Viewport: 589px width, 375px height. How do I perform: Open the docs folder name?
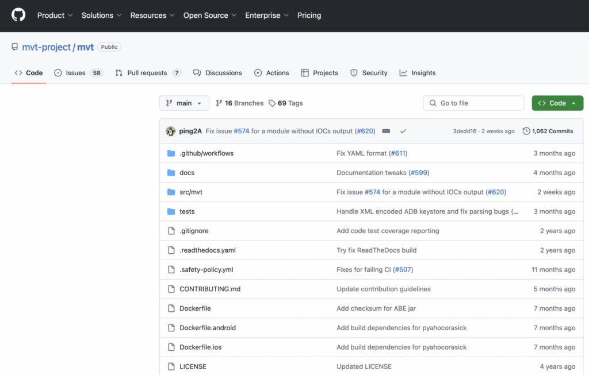coord(187,172)
